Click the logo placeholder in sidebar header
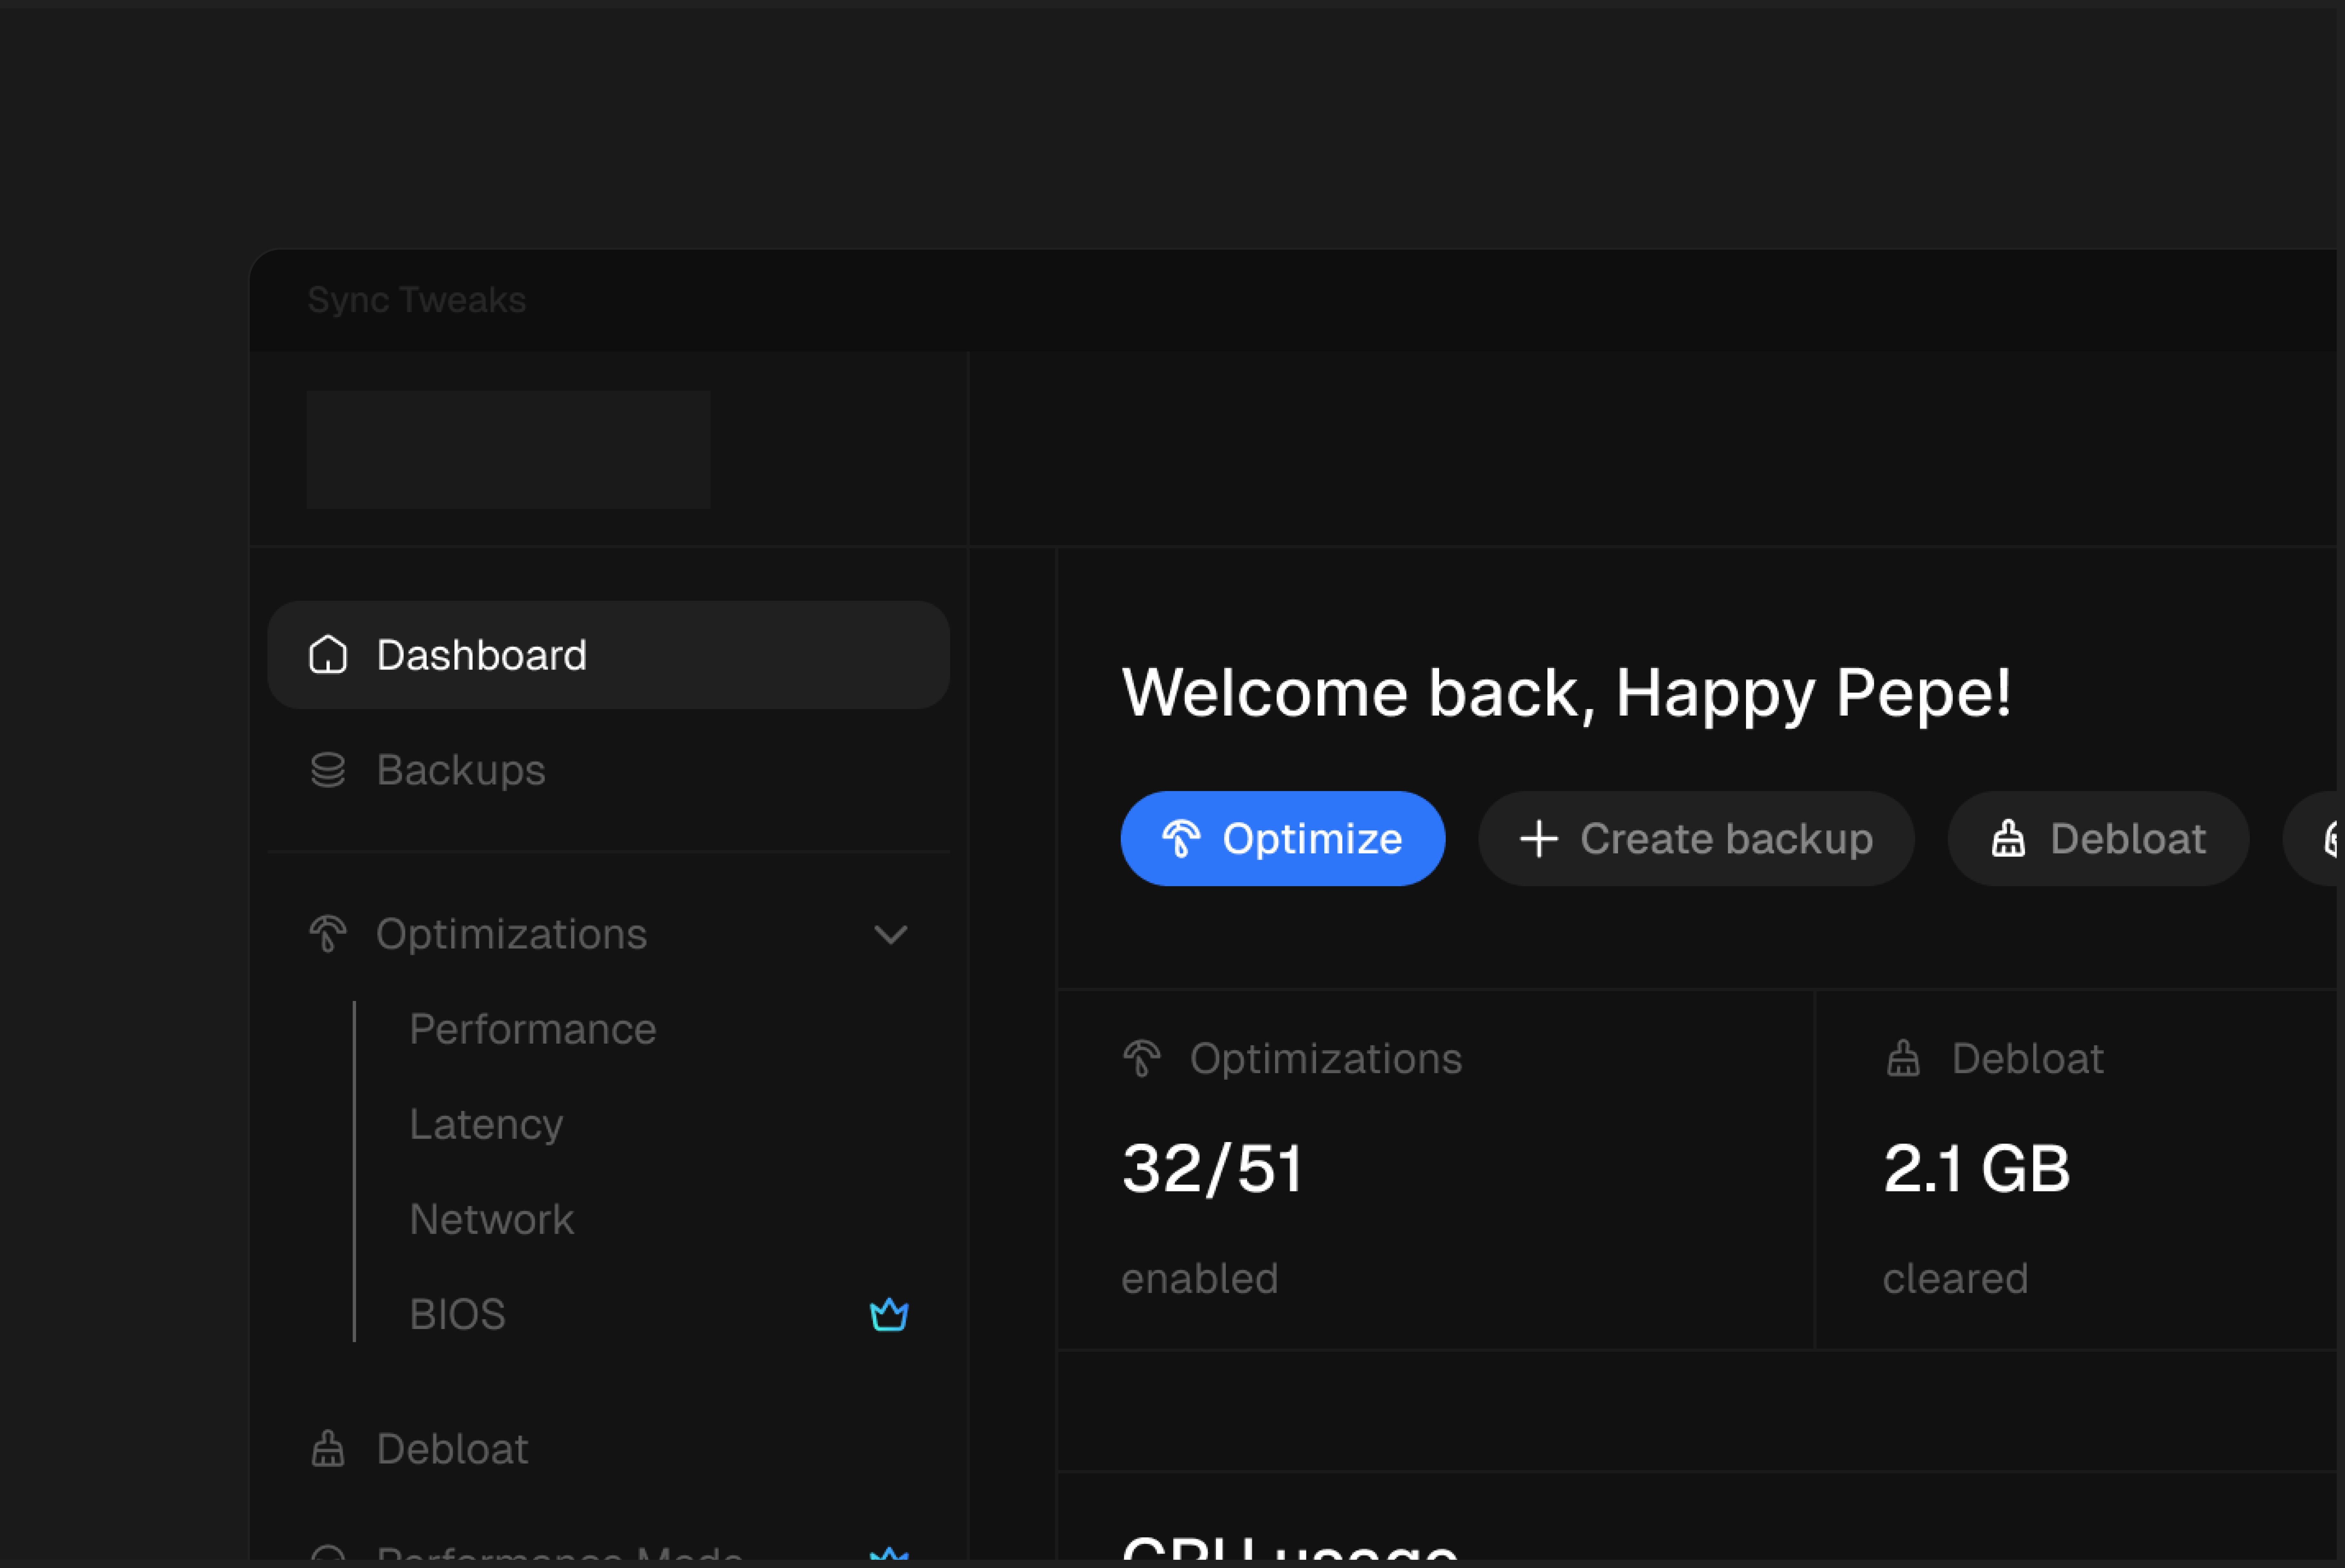 [508, 450]
